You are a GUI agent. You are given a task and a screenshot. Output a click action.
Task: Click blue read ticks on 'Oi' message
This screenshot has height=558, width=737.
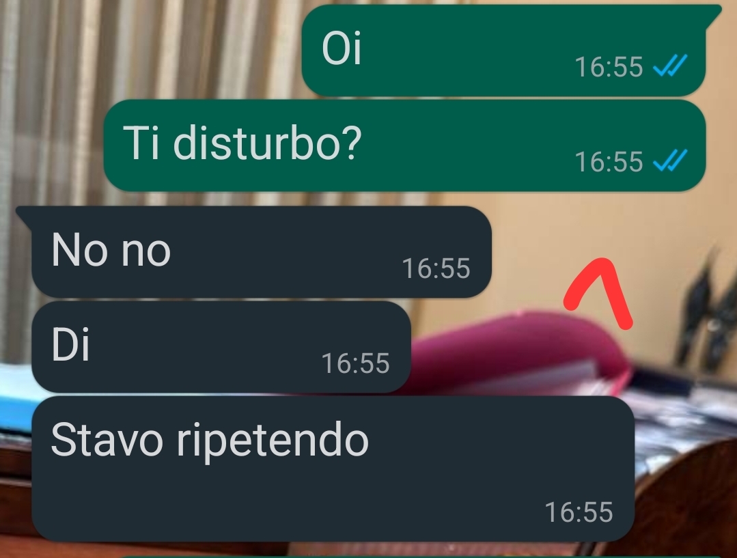670,66
